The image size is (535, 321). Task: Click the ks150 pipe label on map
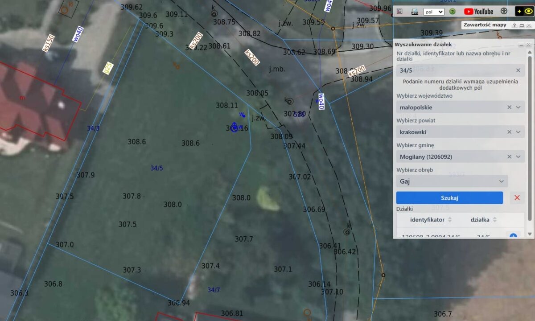[48, 43]
